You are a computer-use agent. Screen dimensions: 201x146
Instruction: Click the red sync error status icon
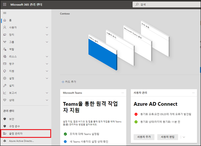pos(136,114)
